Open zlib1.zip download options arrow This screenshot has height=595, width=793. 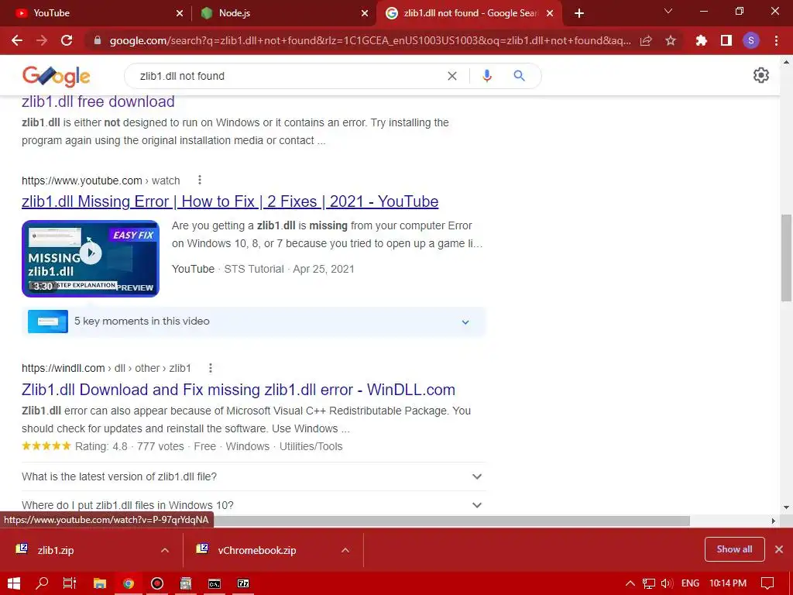tap(165, 550)
